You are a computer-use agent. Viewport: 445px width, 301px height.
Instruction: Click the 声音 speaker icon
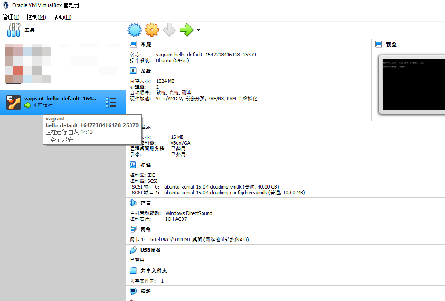(133, 203)
